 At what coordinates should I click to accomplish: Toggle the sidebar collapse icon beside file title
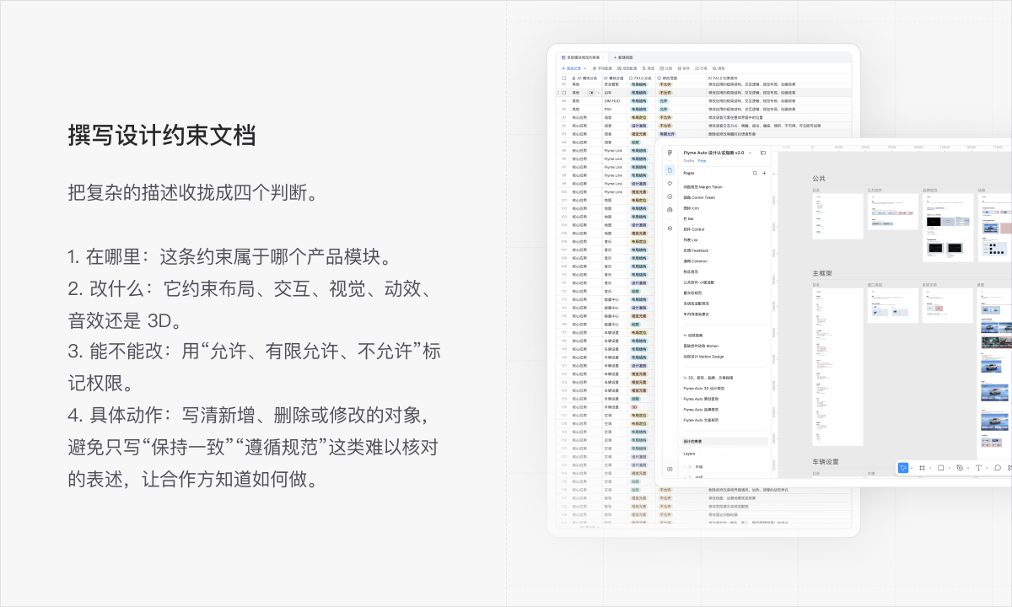pyautogui.click(x=763, y=153)
